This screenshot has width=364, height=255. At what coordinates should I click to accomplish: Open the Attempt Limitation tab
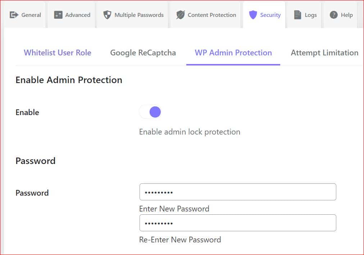coord(324,53)
